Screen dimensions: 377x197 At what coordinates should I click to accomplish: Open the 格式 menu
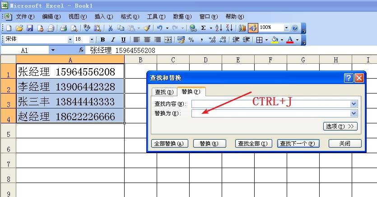tap(130, 17)
